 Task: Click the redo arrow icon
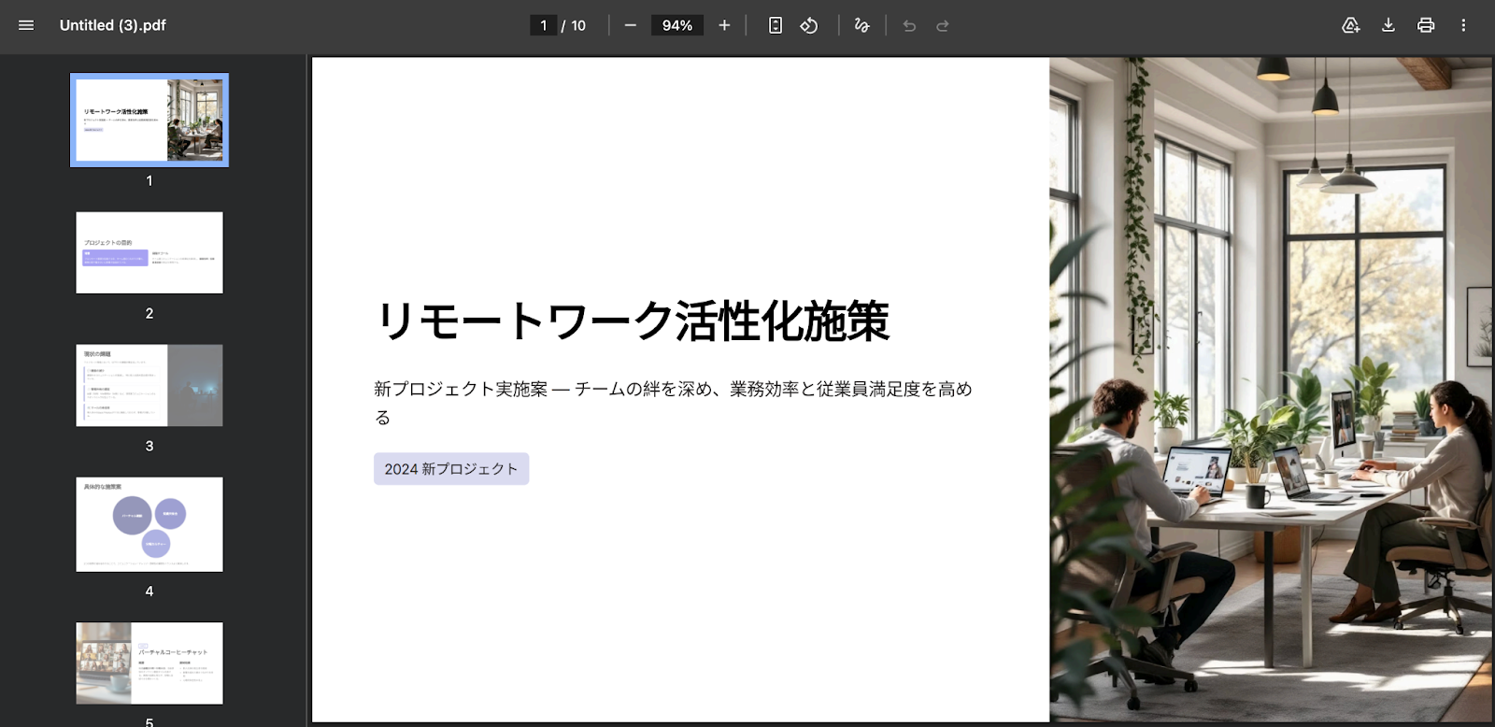943,25
